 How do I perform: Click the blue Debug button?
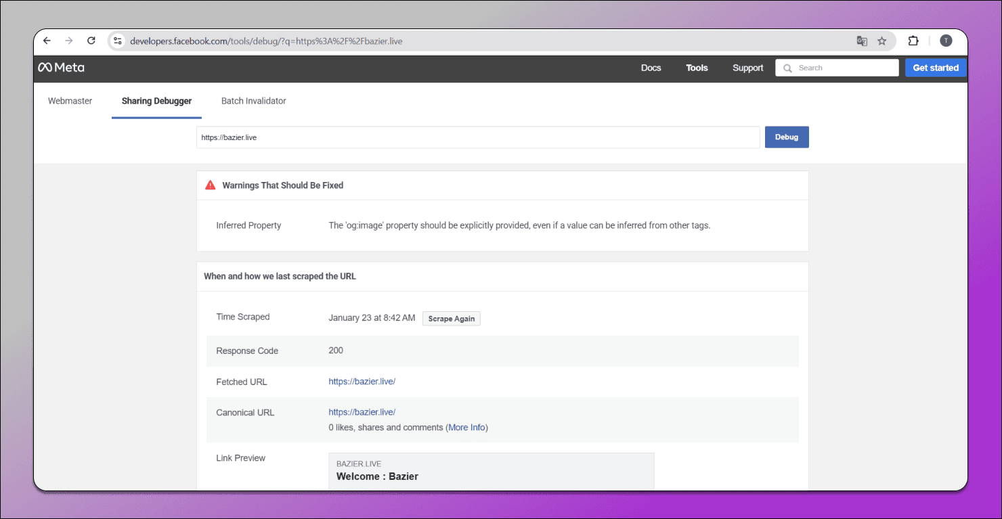(x=787, y=137)
